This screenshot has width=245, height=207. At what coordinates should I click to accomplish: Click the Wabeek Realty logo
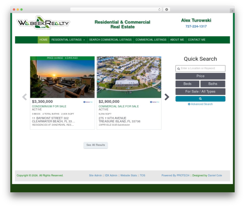(x=43, y=23)
